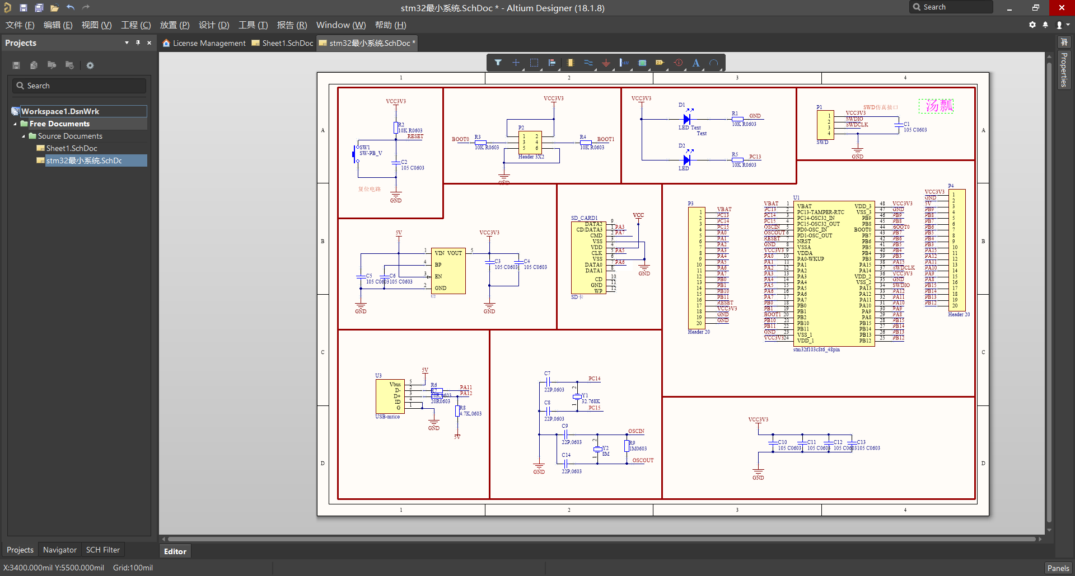Choose the rectangle selection tool
Image resolution: width=1075 pixels, height=576 pixels.
pyautogui.click(x=534, y=63)
